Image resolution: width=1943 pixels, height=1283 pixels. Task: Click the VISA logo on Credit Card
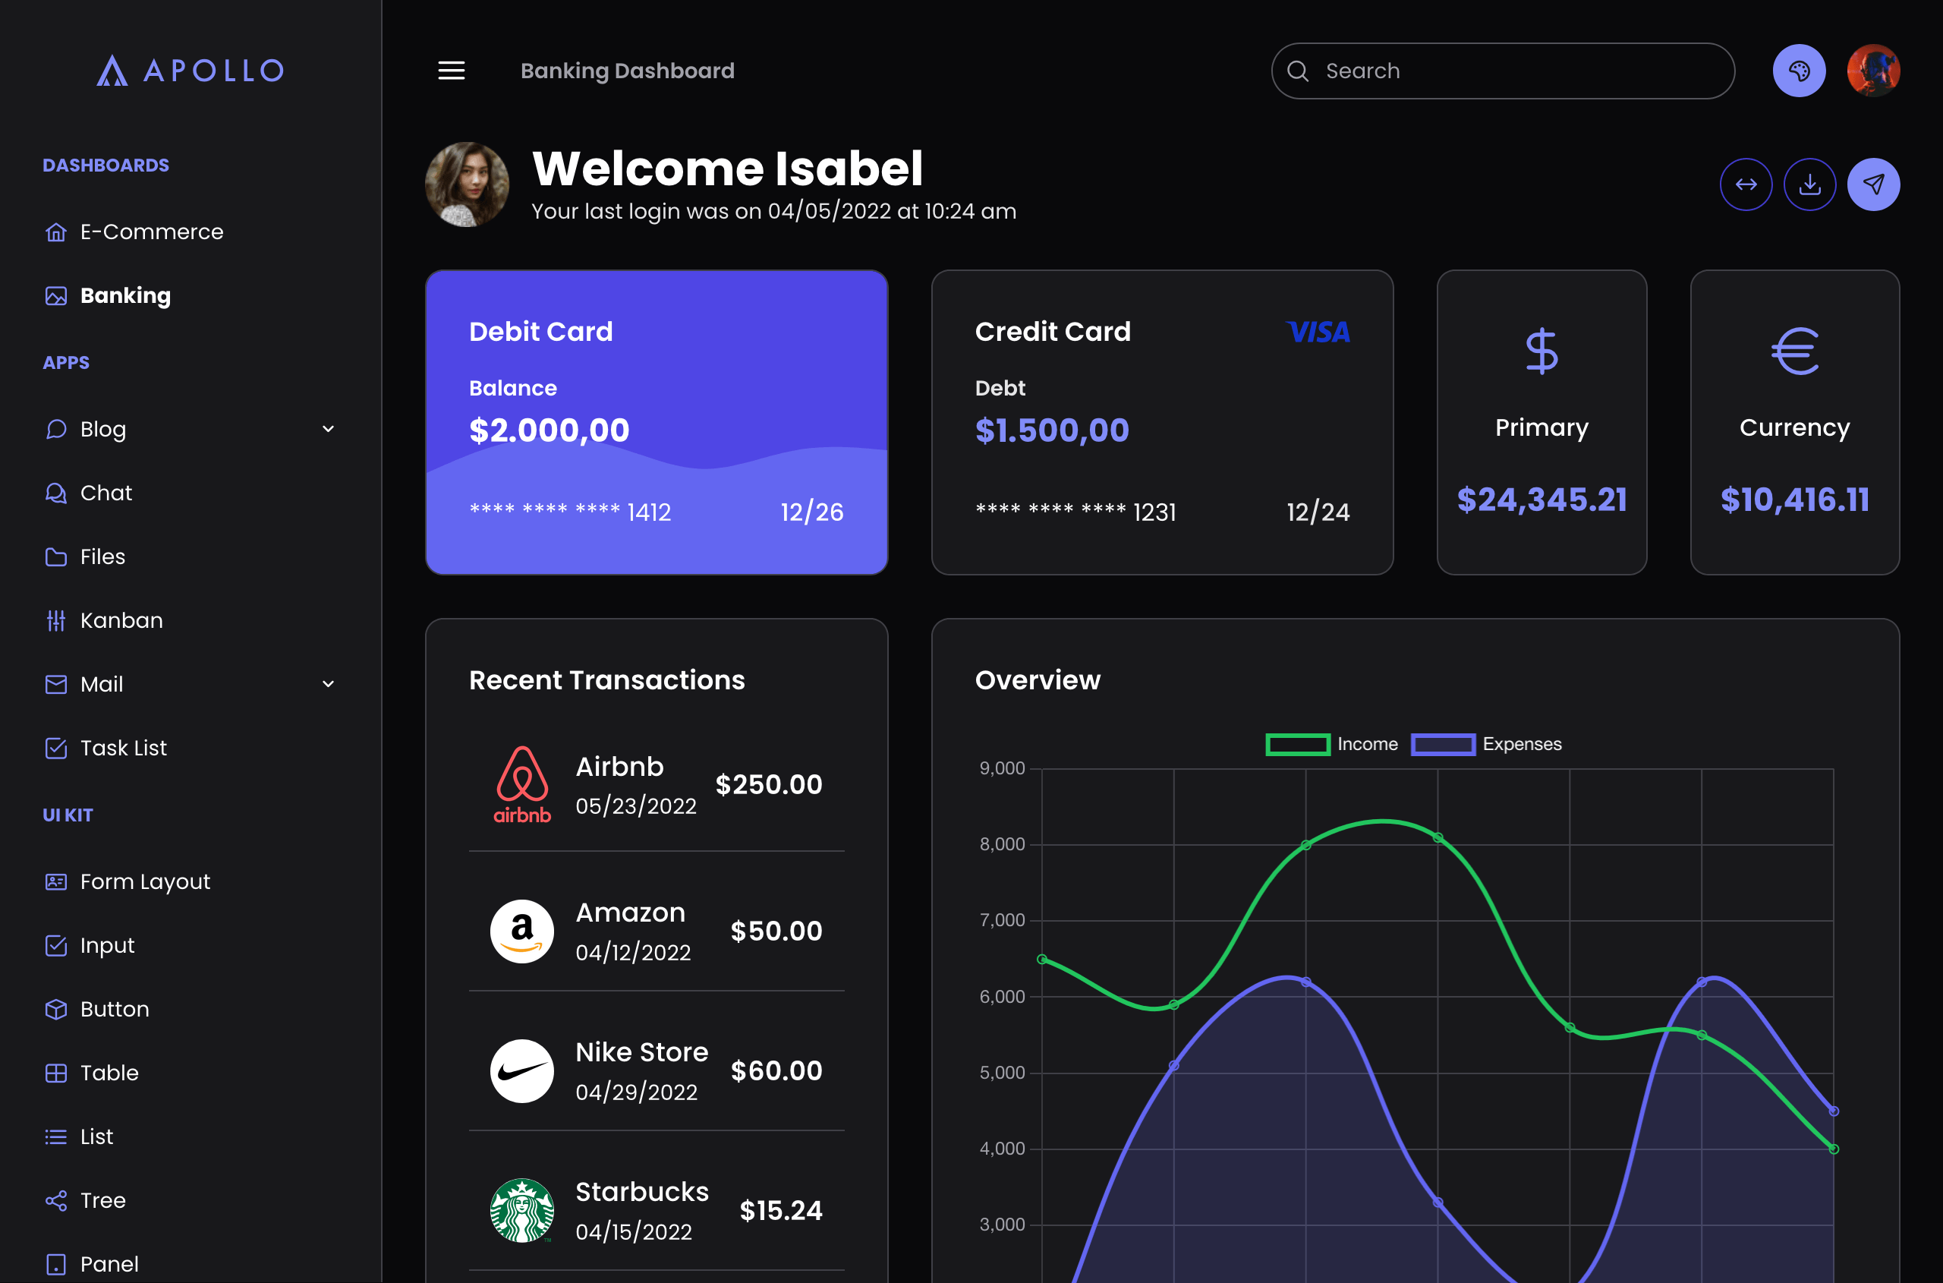(1318, 332)
